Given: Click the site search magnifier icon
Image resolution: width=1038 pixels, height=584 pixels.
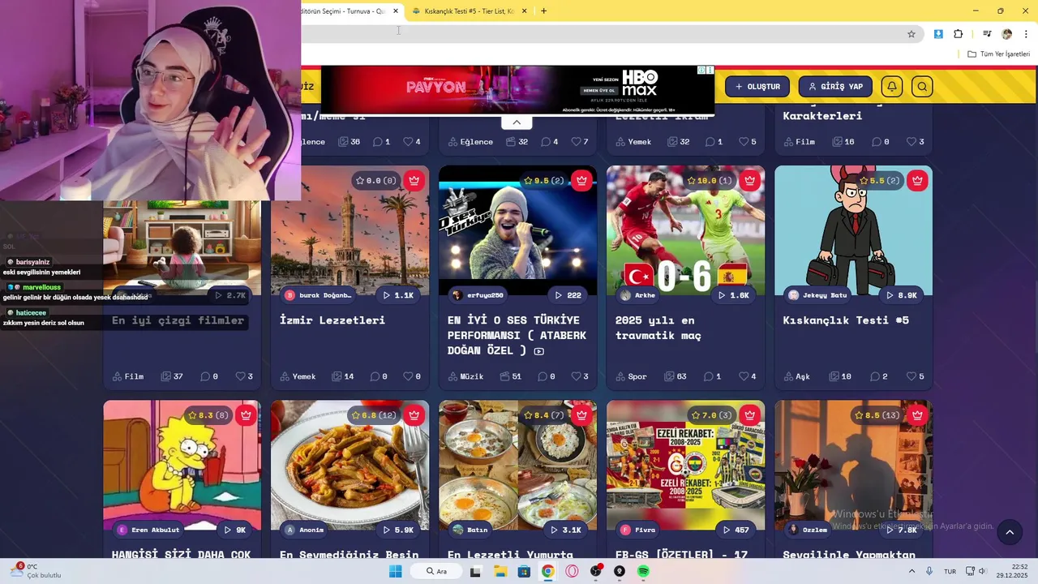Looking at the screenshot, I should coord(922,87).
